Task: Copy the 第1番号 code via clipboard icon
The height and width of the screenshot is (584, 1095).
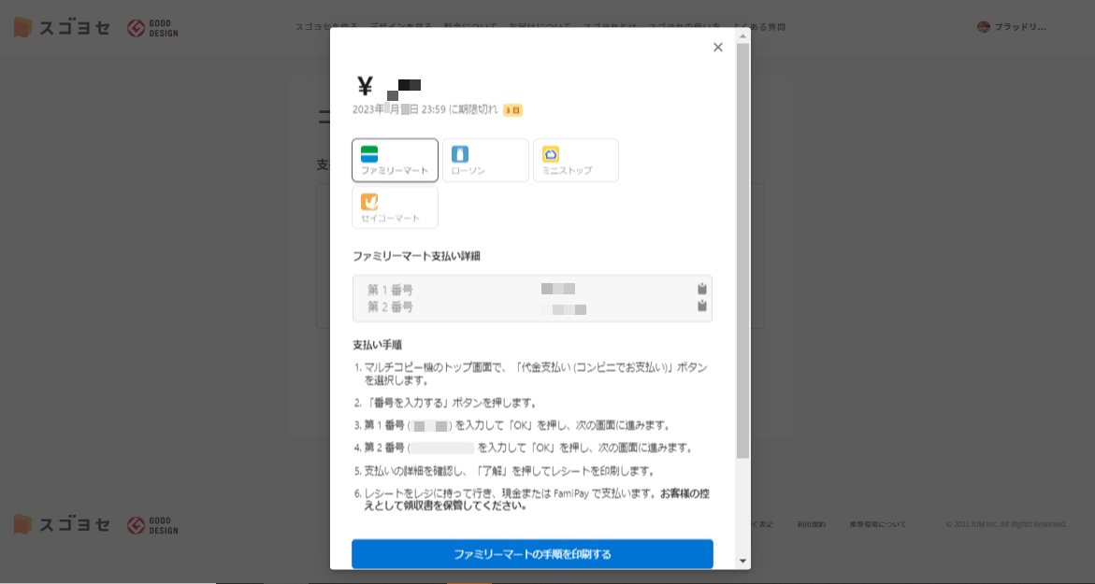Action: point(702,289)
